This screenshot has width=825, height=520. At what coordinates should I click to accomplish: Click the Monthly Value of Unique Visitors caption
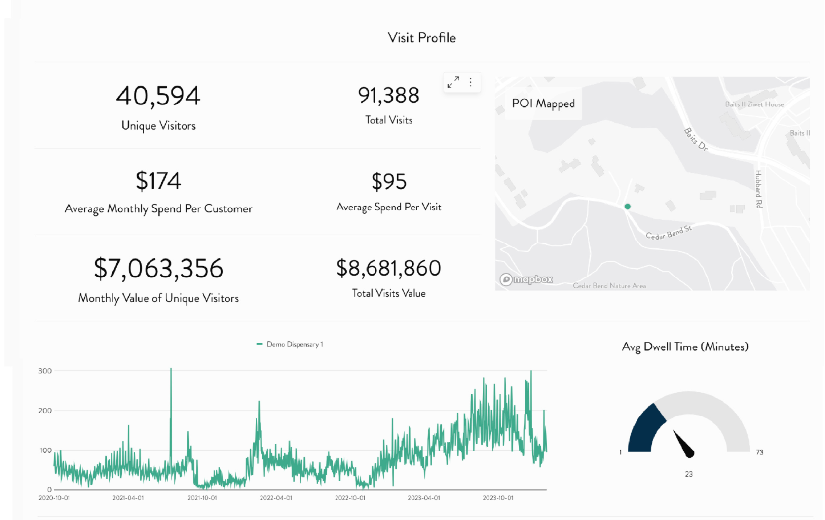tap(158, 298)
